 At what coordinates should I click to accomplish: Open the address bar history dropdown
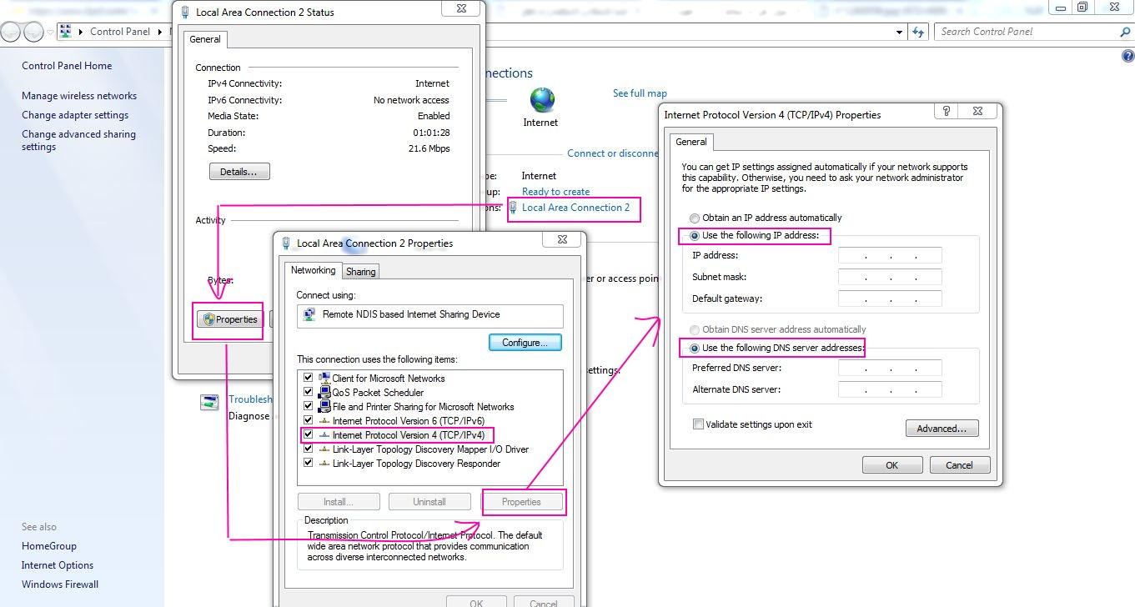[x=899, y=32]
